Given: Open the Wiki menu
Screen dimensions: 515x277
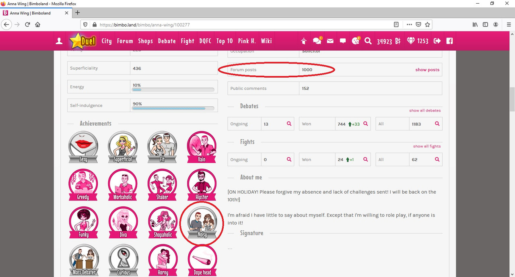Looking at the screenshot, I should click(x=266, y=41).
